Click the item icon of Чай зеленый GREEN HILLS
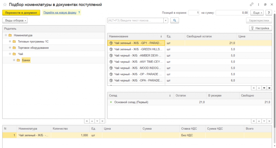Screen dimensions: 276x148 coord(111,49)
